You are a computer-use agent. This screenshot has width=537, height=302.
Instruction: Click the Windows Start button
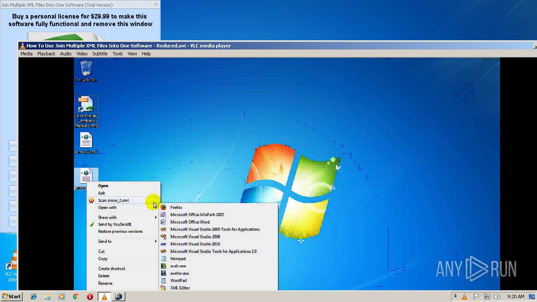tap(11, 297)
